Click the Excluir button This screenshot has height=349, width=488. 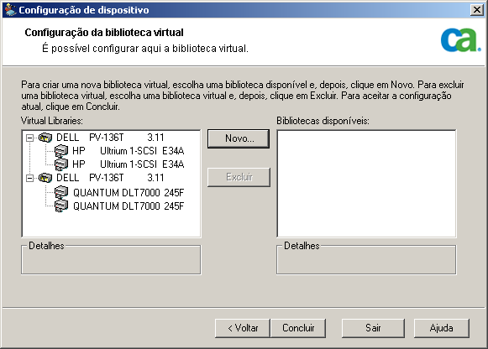click(239, 177)
